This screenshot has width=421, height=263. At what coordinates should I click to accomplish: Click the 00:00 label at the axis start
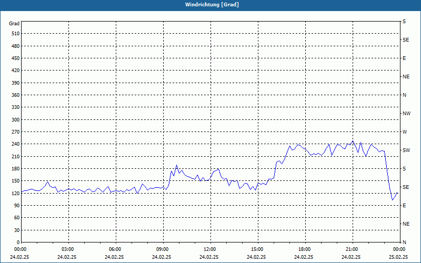pos(21,249)
